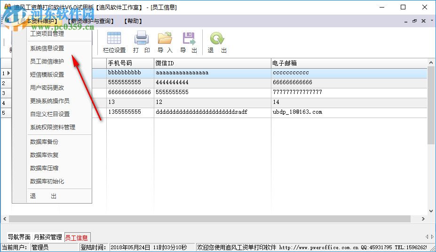Restore the inner child window
Viewport: 436px width, 252px height.
pos(414,21)
